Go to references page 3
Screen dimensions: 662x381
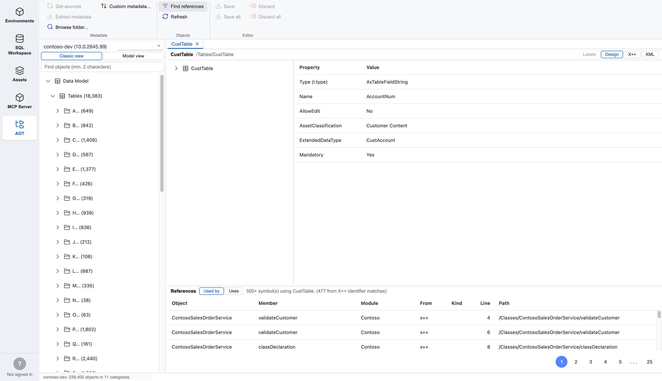coord(591,362)
